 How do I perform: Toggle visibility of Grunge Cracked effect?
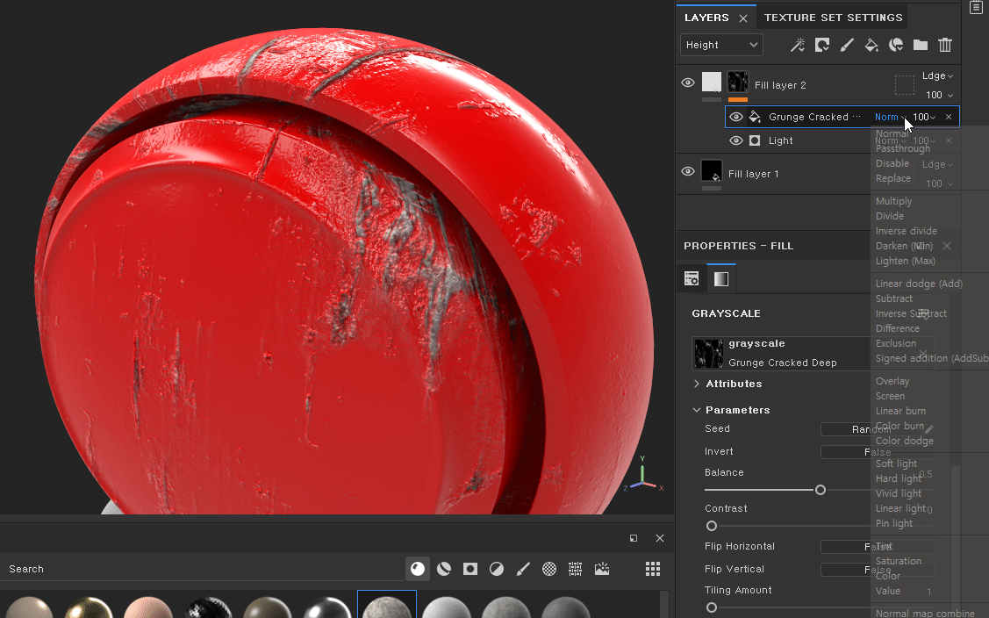pos(735,117)
